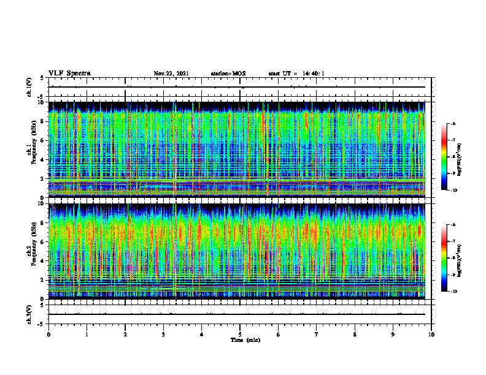
Task: Click the ch.3 voltage waveform trace
Action: pyautogui.click(x=237, y=314)
